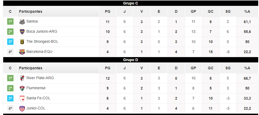Screen dimensions: 259x115
Task: Click the Fluminense crest icon
Action: (22, 88)
